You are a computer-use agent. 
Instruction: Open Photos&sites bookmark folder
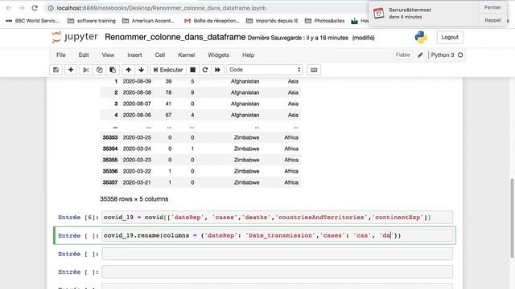(x=324, y=21)
